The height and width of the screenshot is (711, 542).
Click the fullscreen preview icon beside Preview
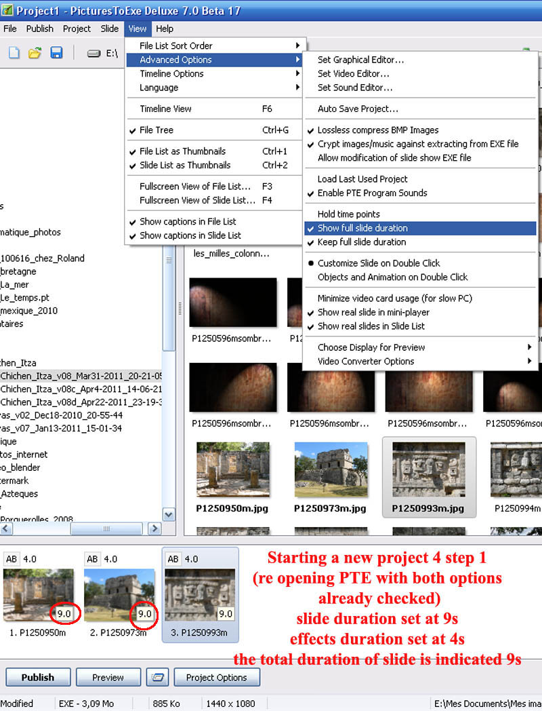point(156,677)
